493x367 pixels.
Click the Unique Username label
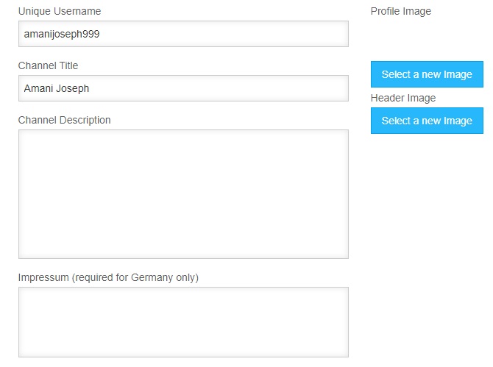point(60,11)
